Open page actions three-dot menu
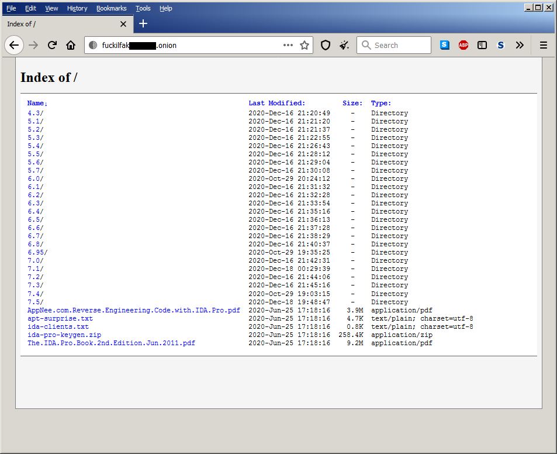This screenshot has height=454, width=557. (288, 45)
